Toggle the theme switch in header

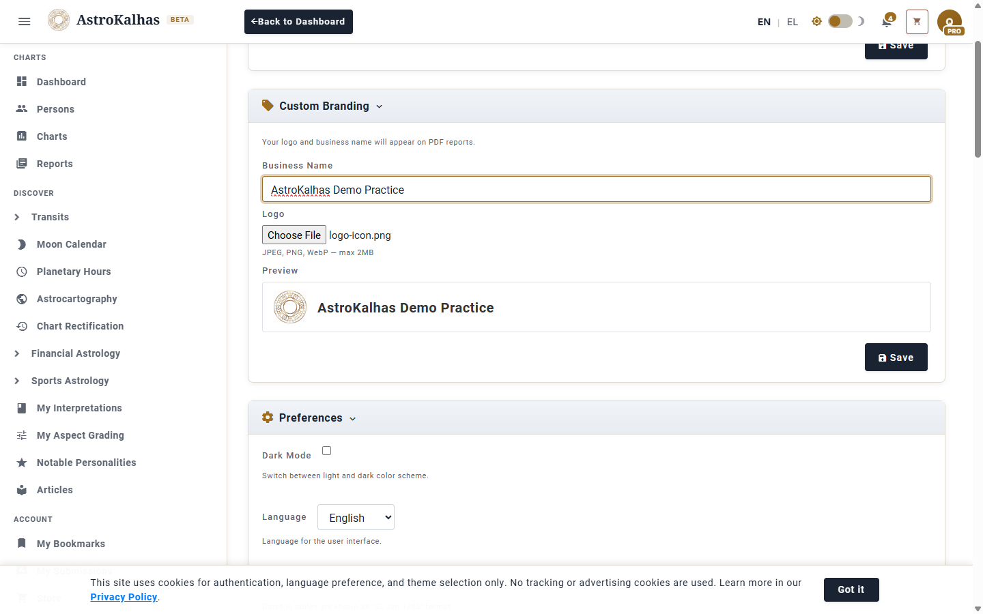coord(840,21)
